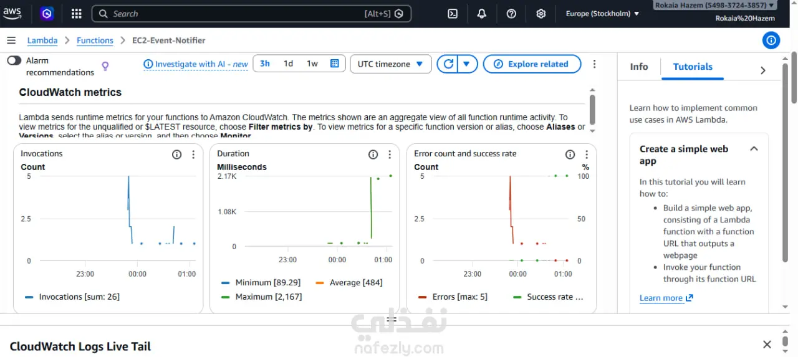The width and height of the screenshot is (798, 357).
Task: Expand the side panel tabs arrow
Action: pos(763,70)
